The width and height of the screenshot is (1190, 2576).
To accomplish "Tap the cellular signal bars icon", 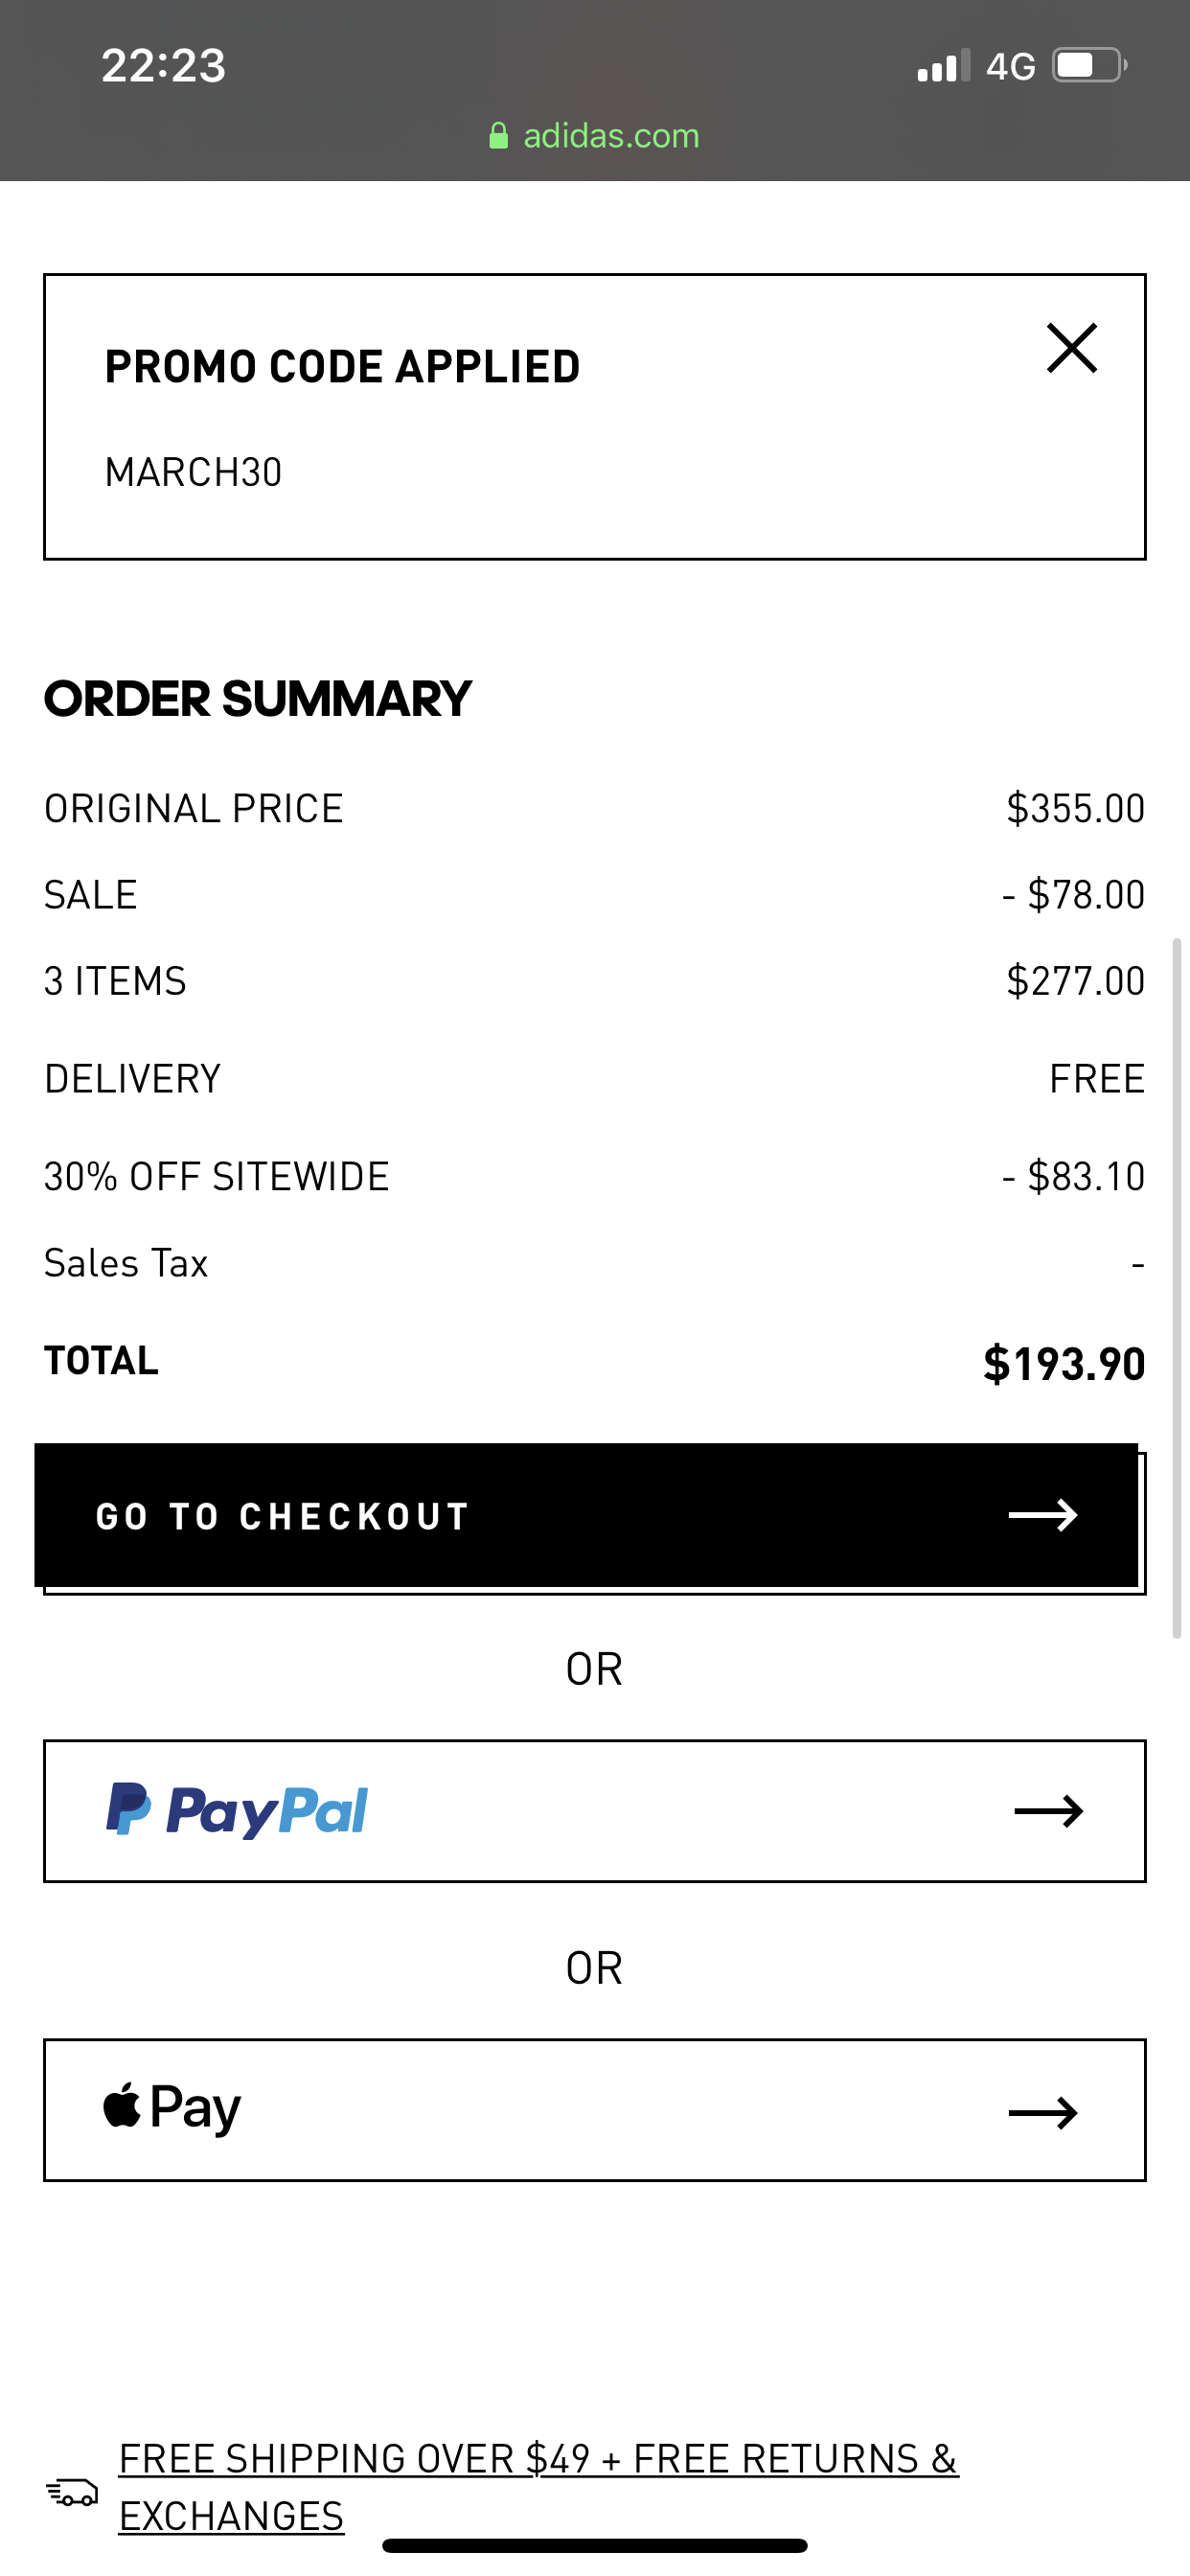I will (x=943, y=66).
